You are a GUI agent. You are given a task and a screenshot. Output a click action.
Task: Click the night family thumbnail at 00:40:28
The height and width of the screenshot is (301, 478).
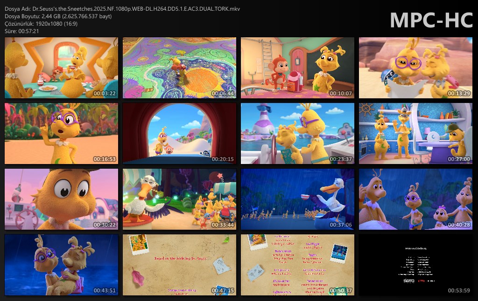point(415,199)
